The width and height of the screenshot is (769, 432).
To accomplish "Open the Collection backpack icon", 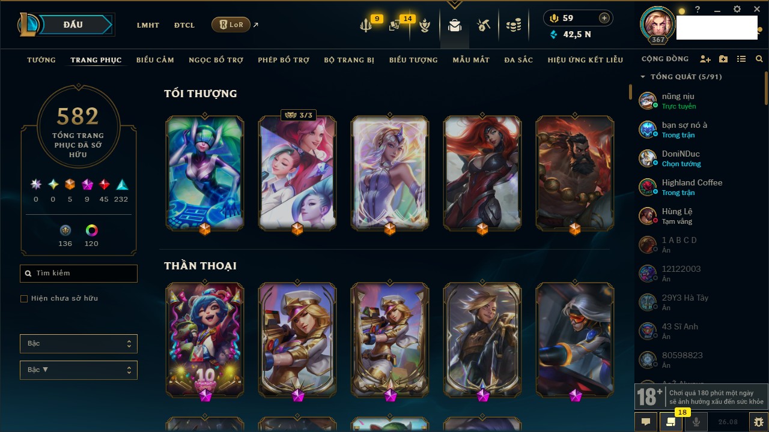I will pyautogui.click(x=455, y=25).
